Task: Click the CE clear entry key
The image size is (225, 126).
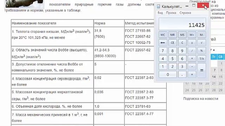Action: click(173, 43)
